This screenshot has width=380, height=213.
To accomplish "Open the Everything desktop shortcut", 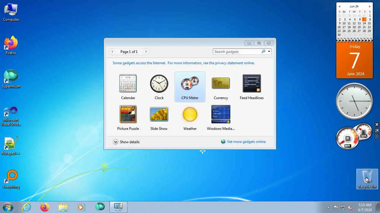I will (11, 179).
